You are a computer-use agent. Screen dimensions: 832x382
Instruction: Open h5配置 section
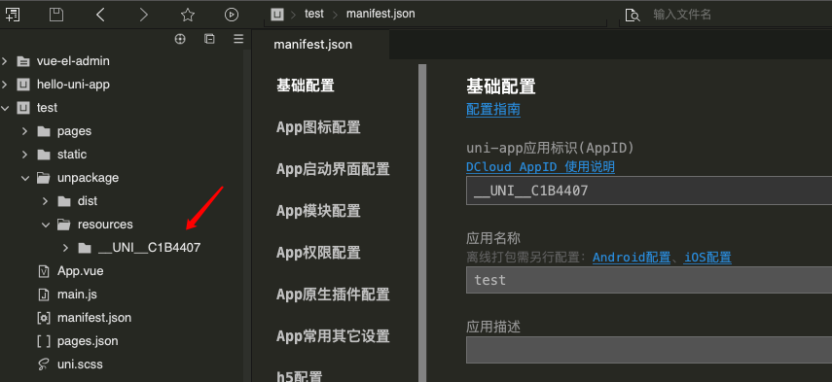point(300,377)
